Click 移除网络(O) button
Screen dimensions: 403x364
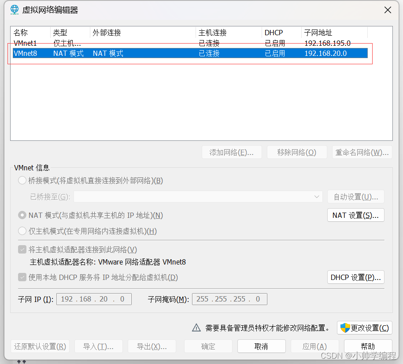(297, 152)
